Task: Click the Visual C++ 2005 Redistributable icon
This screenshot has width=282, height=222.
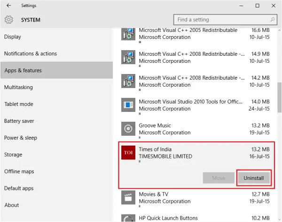Action: tap(128, 34)
